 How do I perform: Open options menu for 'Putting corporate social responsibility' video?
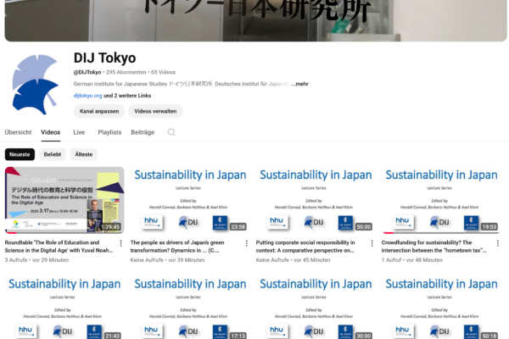coord(372,243)
